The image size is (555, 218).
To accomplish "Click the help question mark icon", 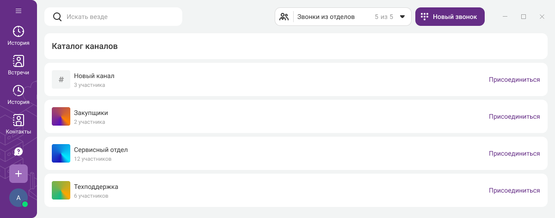I will pyautogui.click(x=18, y=151).
